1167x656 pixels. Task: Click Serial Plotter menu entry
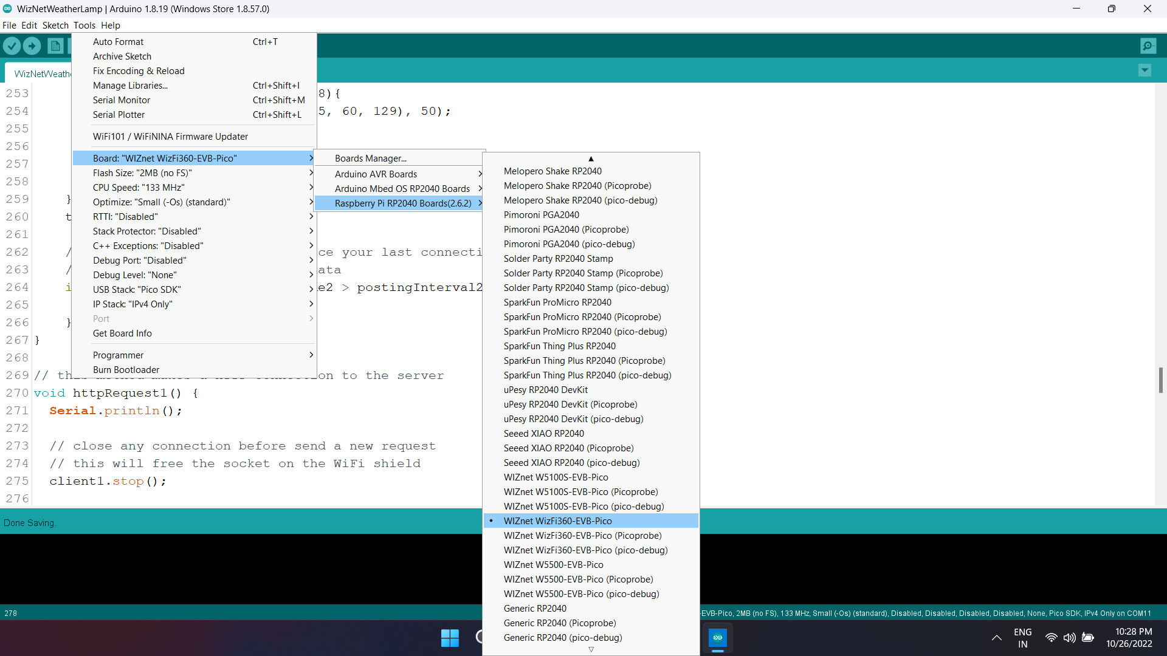pos(119,115)
